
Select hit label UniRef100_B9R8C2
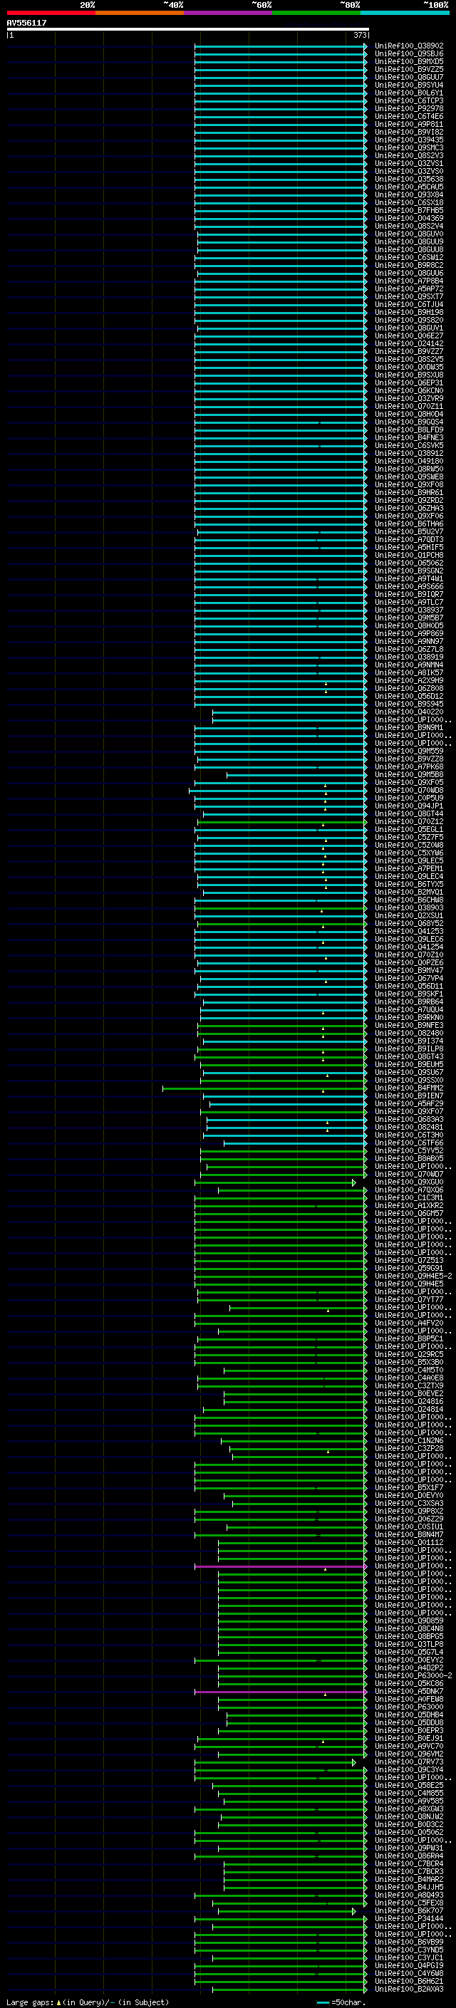point(408,265)
